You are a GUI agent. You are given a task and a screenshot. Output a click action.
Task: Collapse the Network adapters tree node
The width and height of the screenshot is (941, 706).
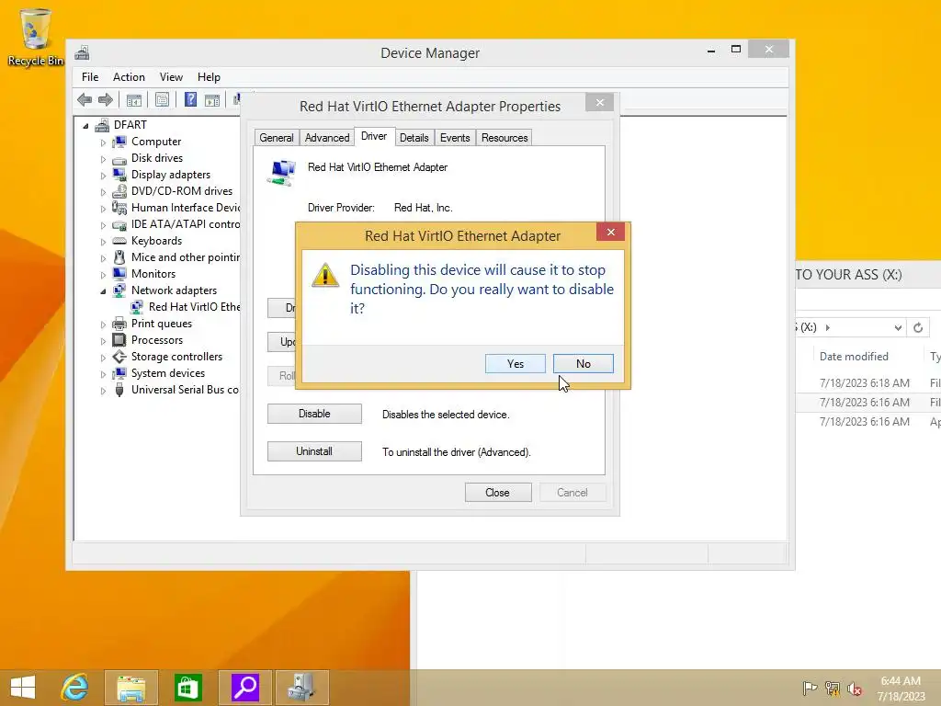click(x=103, y=291)
